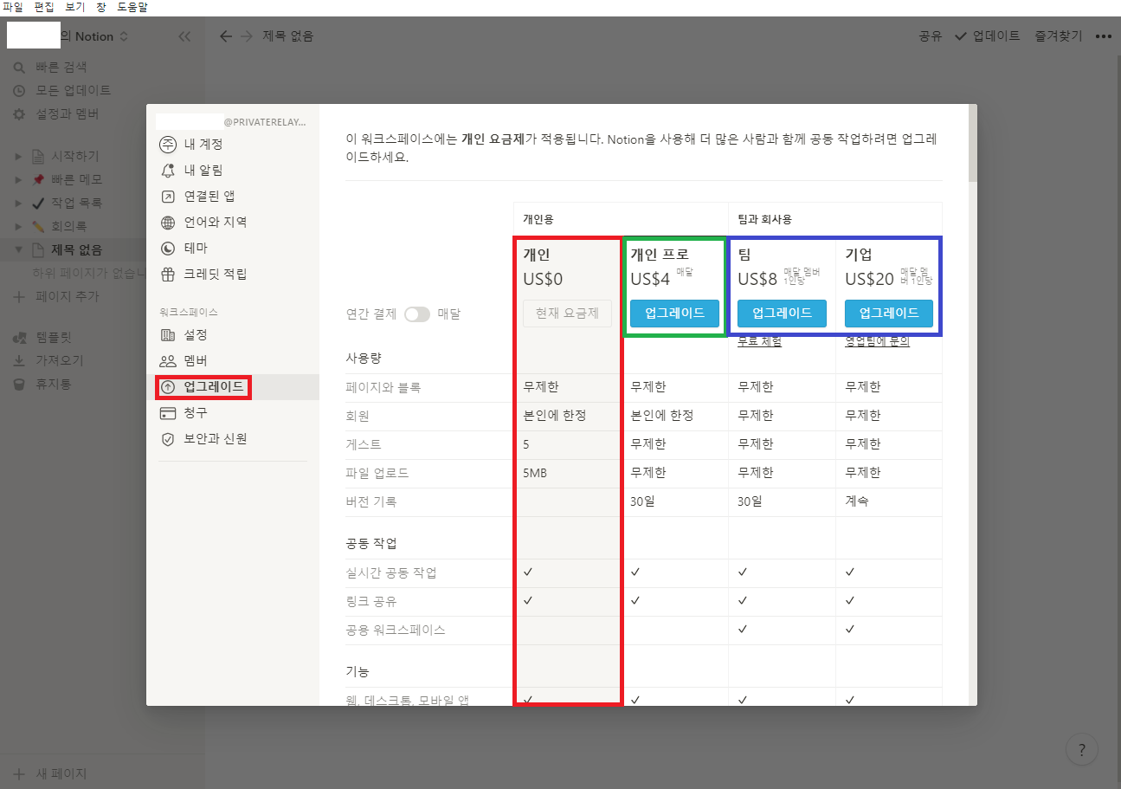Image resolution: width=1121 pixels, height=789 pixels.
Task: Open 멤버 in settings sidebar
Action: click(x=233, y=360)
